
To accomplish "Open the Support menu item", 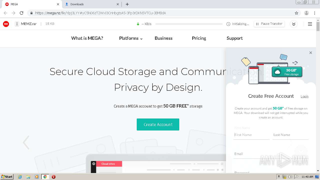I will click(x=234, y=38).
